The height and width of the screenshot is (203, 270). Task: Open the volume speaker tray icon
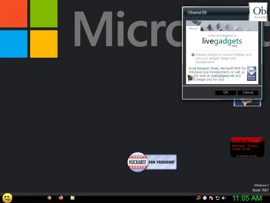click(x=224, y=198)
